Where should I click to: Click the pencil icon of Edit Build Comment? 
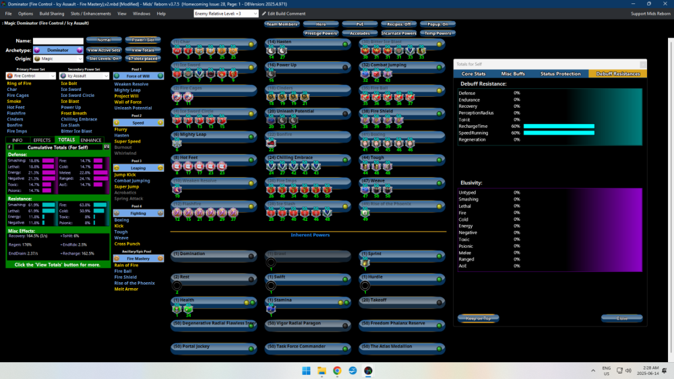pos(264,13)
